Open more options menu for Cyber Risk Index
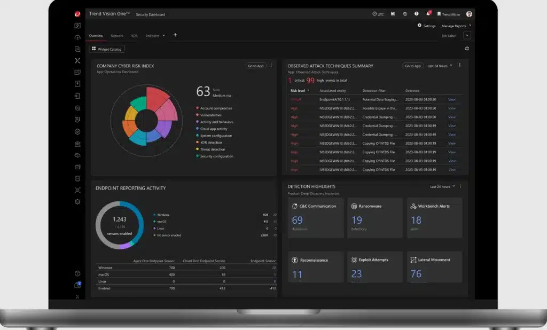The width and height of the screenshot is (547, 330). point(271,65)
